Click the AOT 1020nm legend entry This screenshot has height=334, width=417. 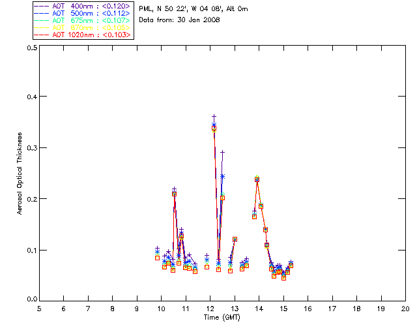[83, 35]
